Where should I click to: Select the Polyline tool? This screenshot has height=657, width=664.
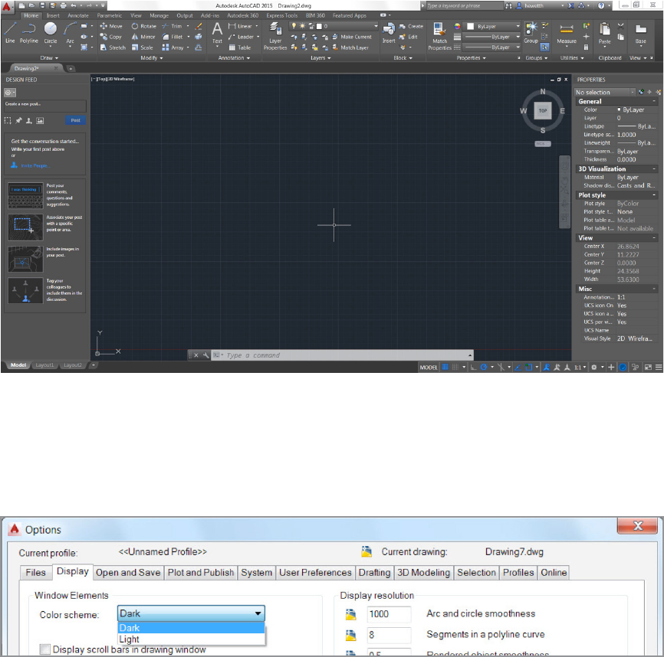tap(29, 33)
